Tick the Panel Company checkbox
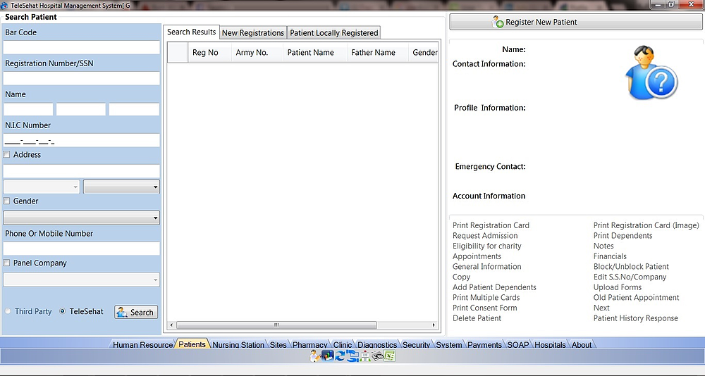This screenshot has width=705, height=376. pos(7,263)
